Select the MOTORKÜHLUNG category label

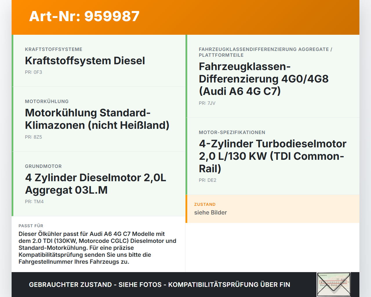(47, 101)
